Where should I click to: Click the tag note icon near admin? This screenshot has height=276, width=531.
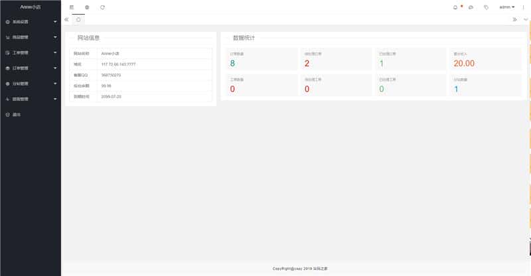point(486,7)
